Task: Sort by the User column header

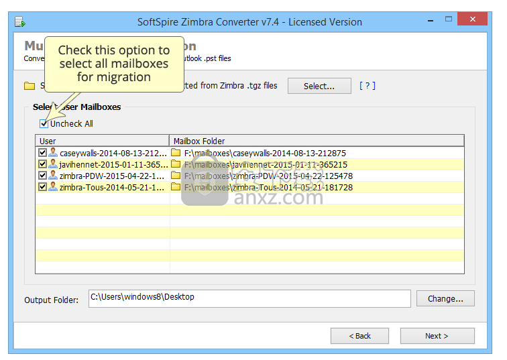Action: click(x=102, y=141)
